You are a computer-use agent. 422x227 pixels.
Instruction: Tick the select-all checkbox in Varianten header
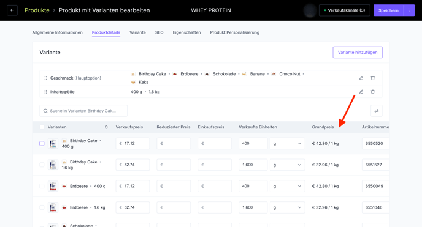click(x=42, y=127)
